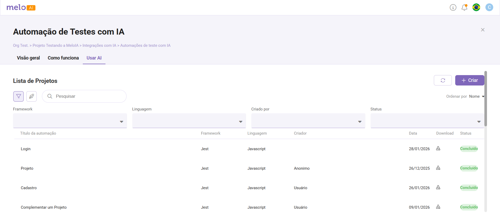Change Ordenar por Nome sorting

[477, 96]
